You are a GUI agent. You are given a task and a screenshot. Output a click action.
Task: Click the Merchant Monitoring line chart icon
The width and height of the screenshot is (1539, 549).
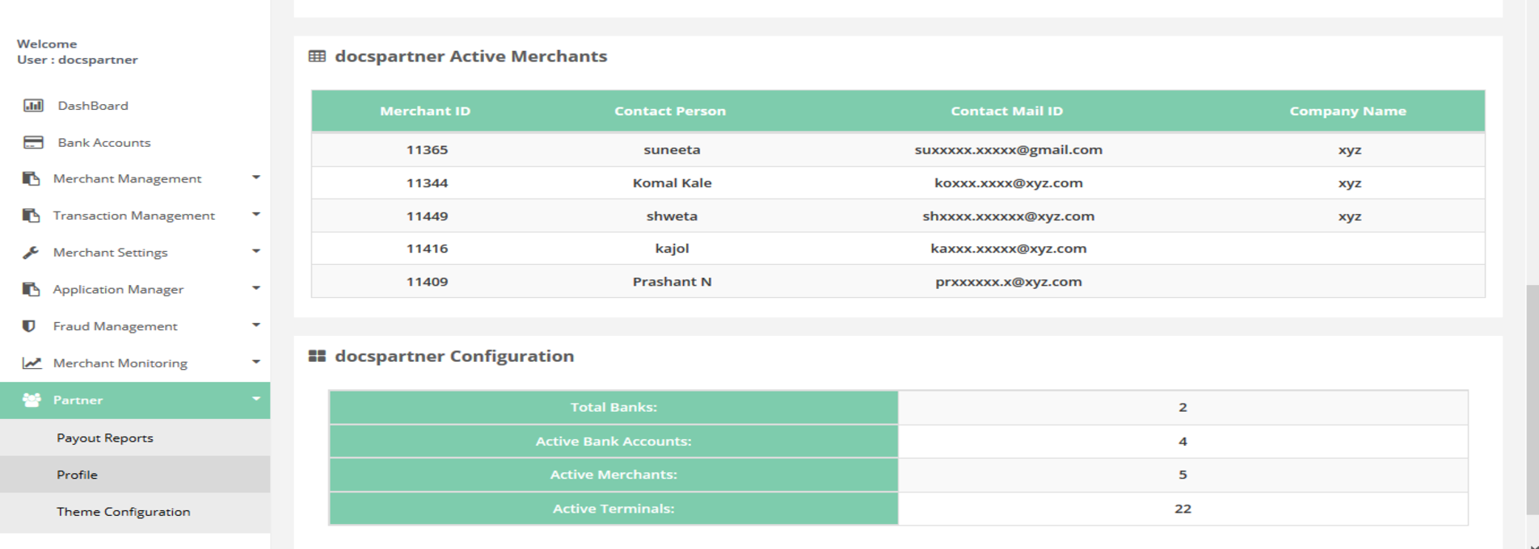32,363
